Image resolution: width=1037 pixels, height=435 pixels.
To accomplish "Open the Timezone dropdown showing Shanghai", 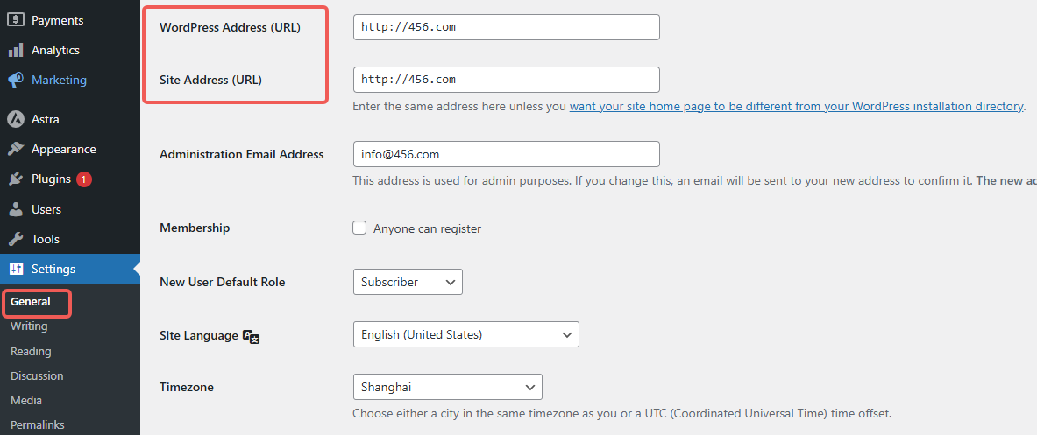I will [447, 387].
